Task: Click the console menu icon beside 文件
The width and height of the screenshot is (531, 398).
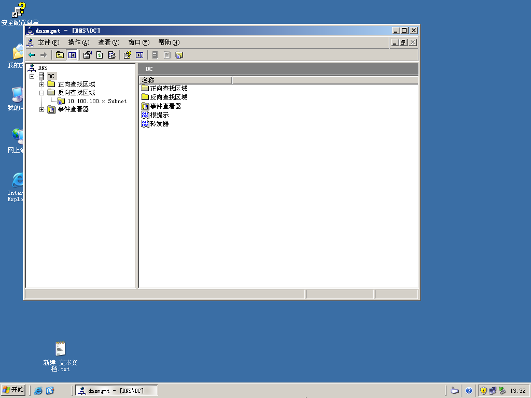Action: [31, 42]
